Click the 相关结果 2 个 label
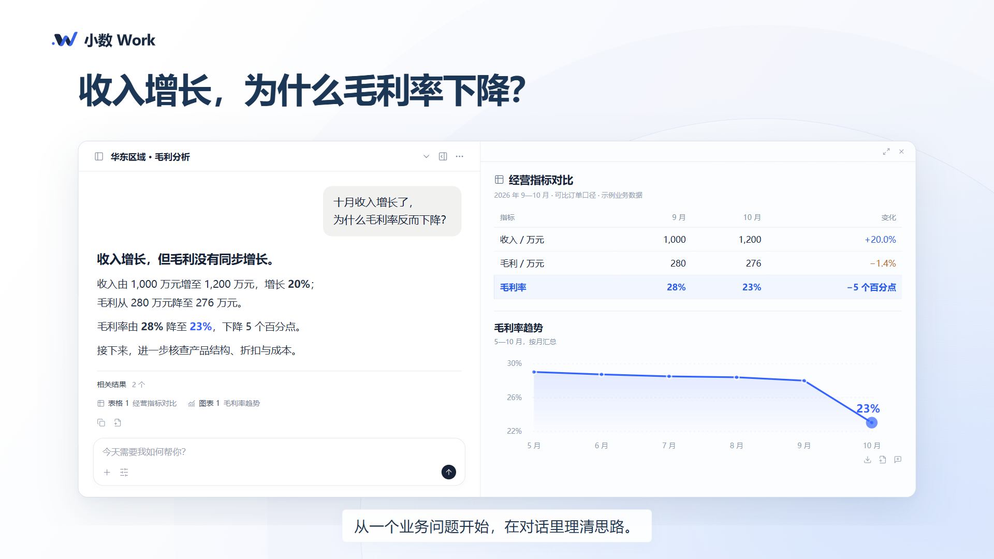 tap(121, 385)
